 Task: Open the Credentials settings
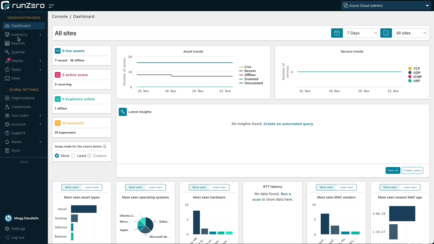coord(21,107)
